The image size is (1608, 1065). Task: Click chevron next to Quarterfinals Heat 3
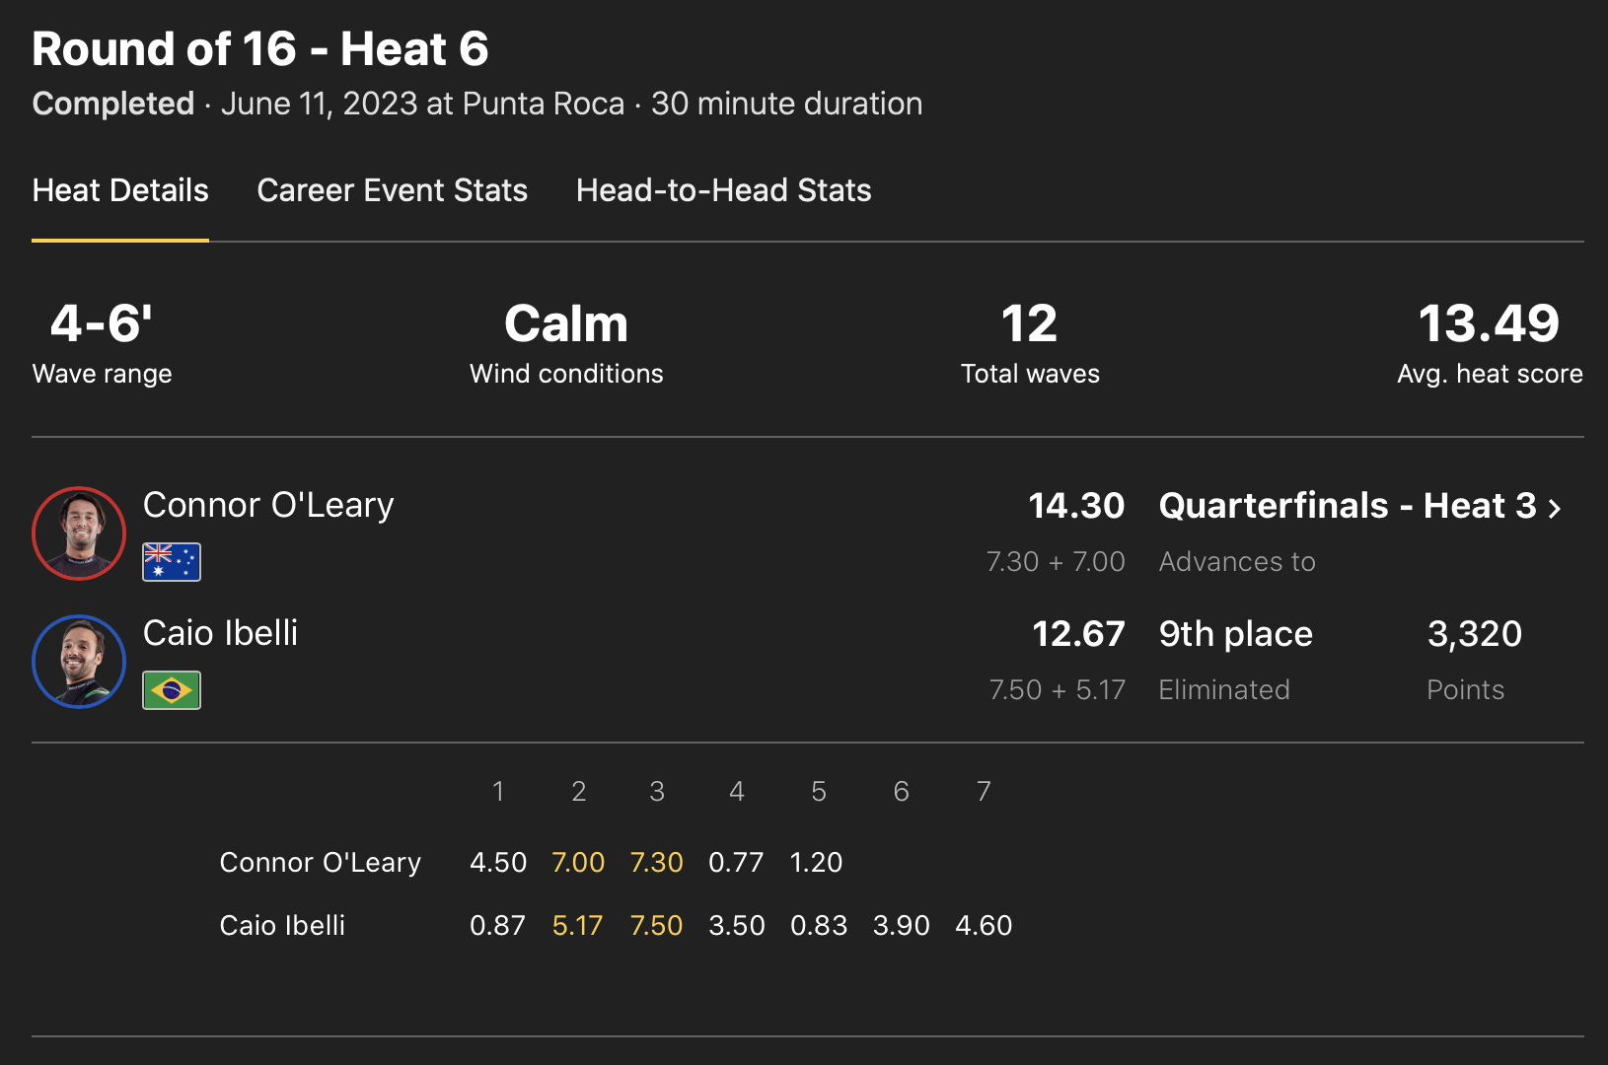click(x=1555, y=509)
